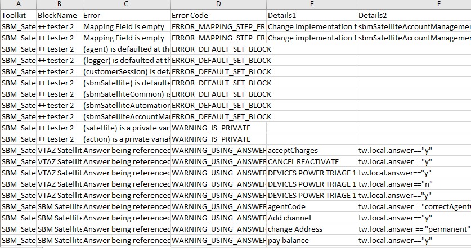Screen dimensions: 471x248
Task: Select column A header
Action: (18, 4)
